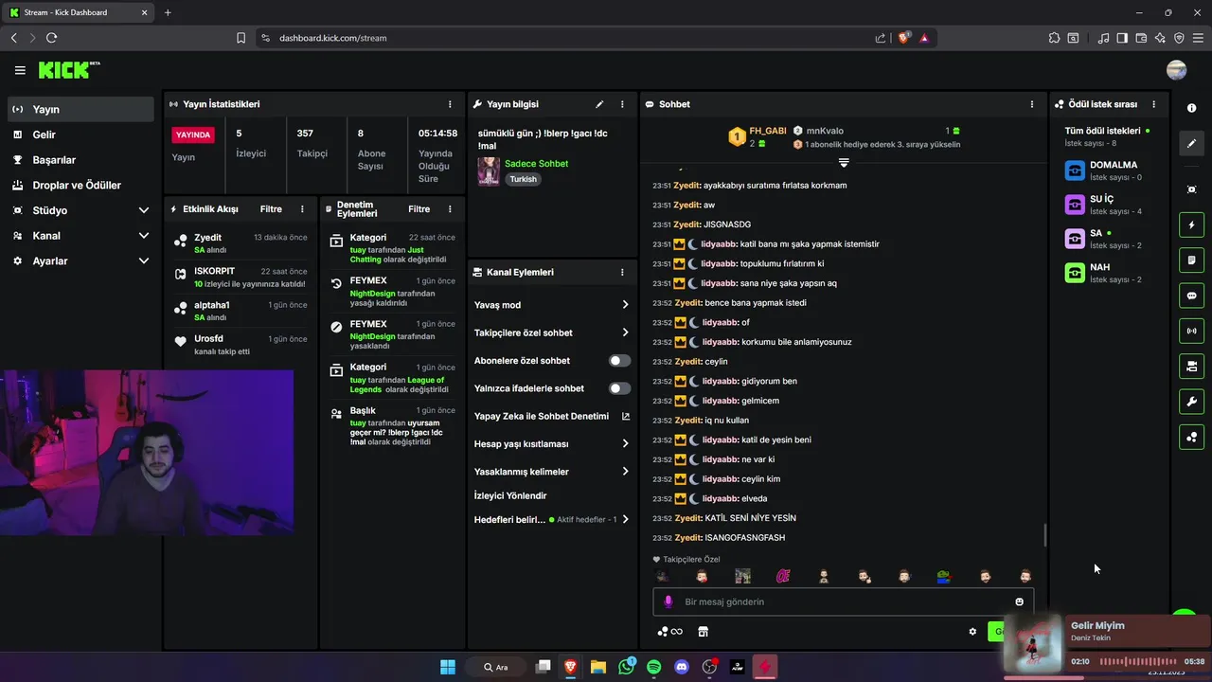Open Ödül istek sırası panel options
This screenshot has width=1212, height=682.
pyautogui.click(x=1153, y=104)
